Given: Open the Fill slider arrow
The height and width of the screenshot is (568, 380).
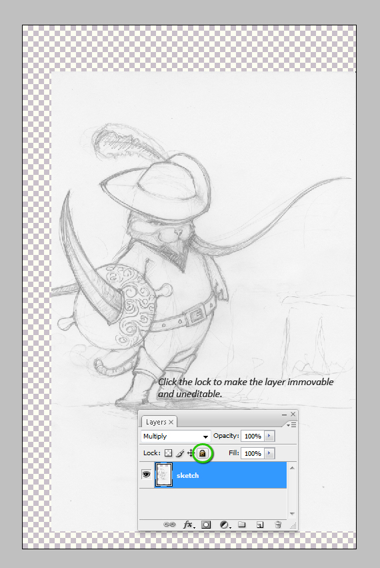Looking at the screenshot, I should [x=269, y=453].
